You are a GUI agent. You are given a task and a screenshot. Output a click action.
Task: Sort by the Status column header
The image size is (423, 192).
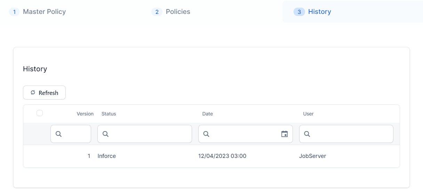coord(109,114)
